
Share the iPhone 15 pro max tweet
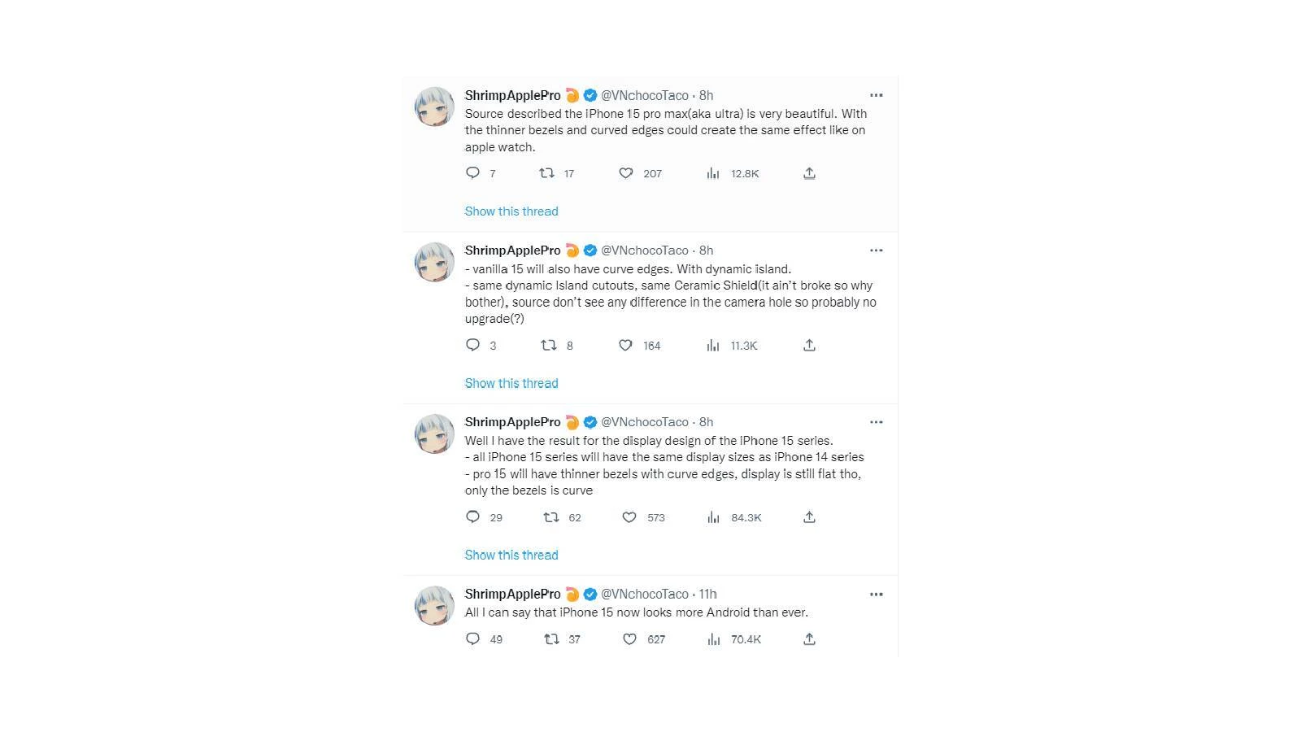[x=809, y=173]
